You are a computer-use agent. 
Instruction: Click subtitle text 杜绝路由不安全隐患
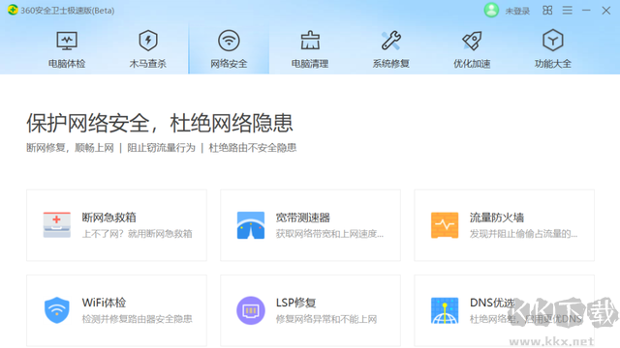point(253,148)
